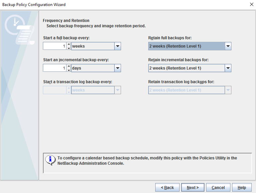Cancel the backup policy wizard
The height and width of the screenshot is (193, 256).
(x=218, y=188)
